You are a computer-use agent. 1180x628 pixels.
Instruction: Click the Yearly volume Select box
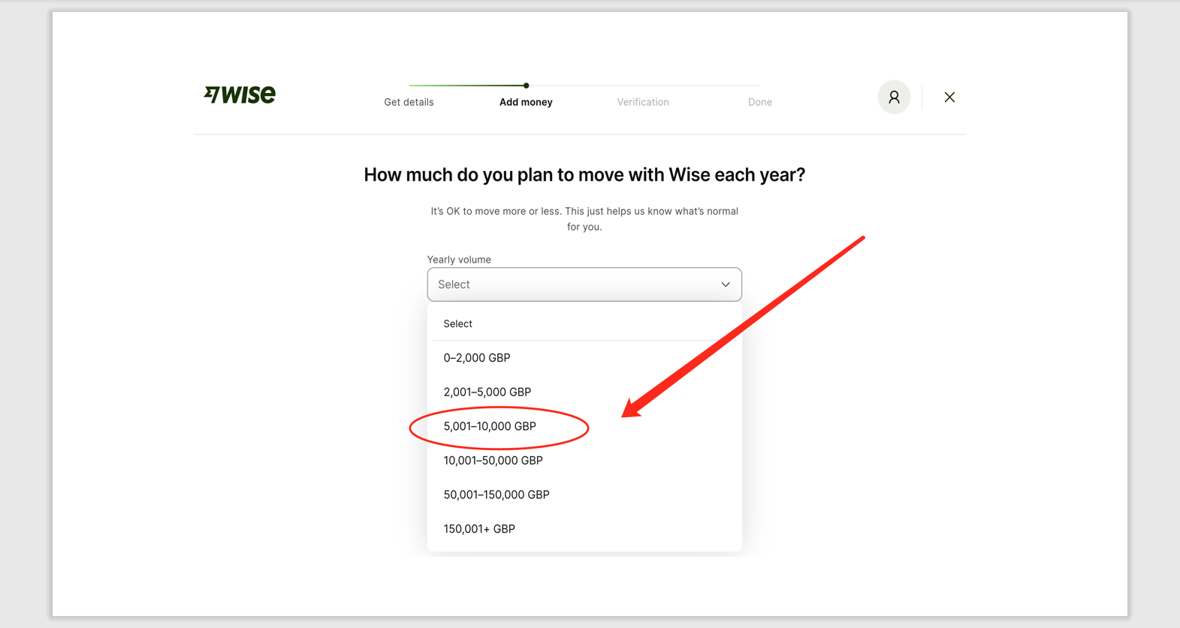[x=571, y=284]
